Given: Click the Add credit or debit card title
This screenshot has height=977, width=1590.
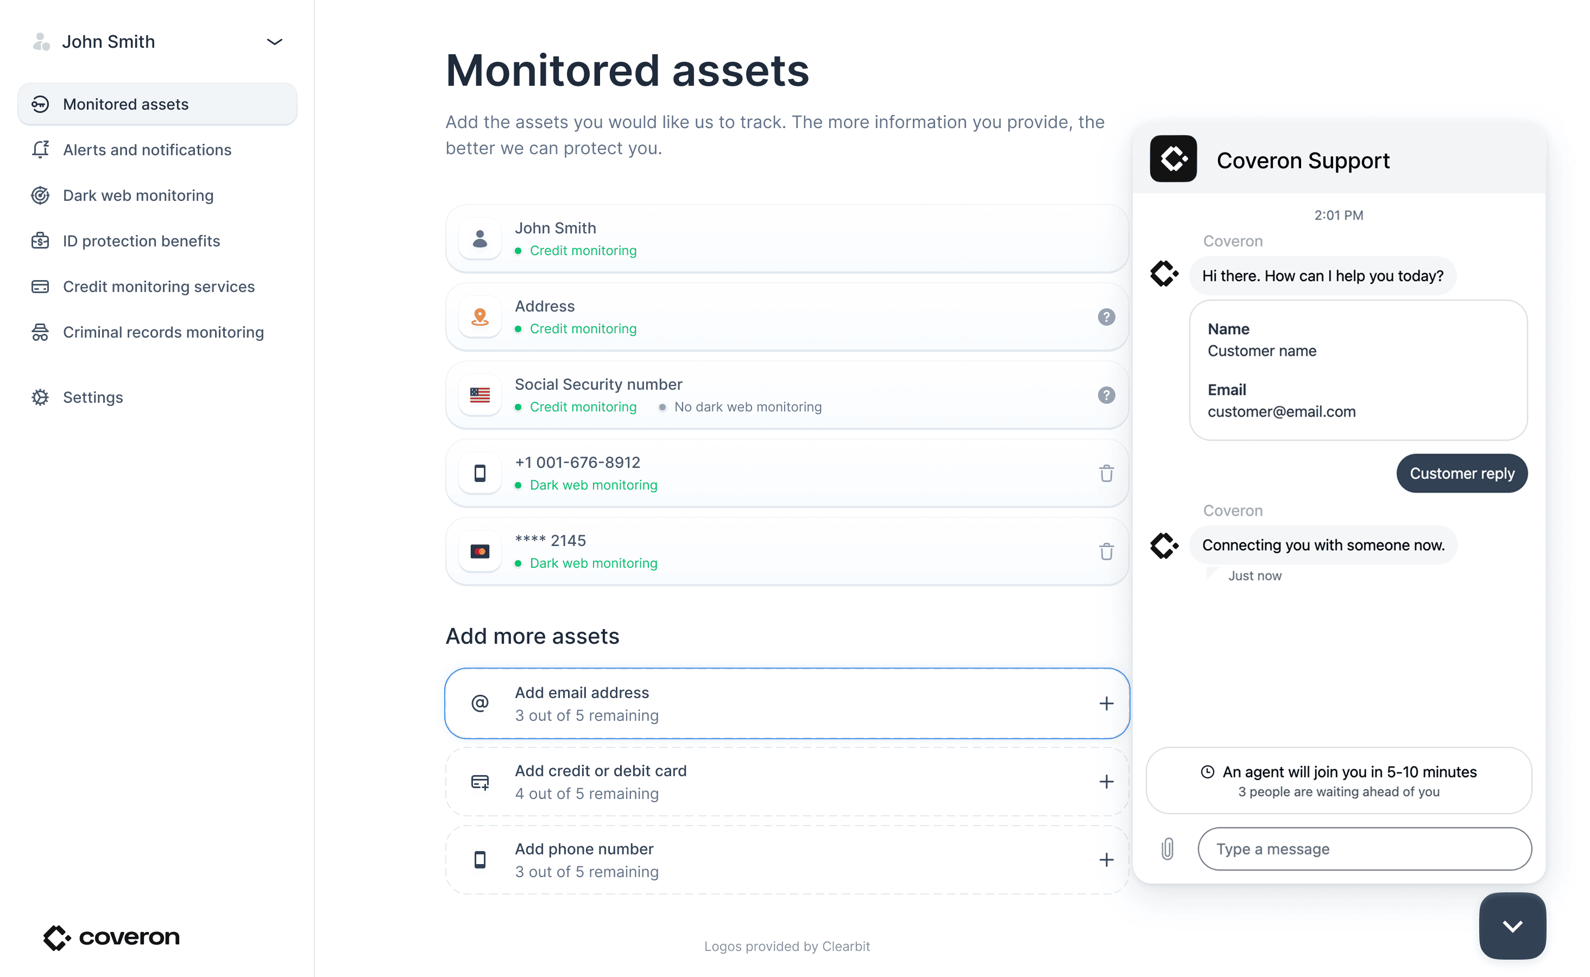Looking at the screenshot, I should coord(601,771).
